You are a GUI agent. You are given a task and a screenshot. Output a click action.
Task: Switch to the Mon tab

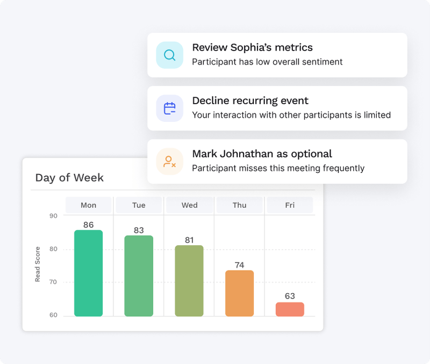[x=88, y=205]
